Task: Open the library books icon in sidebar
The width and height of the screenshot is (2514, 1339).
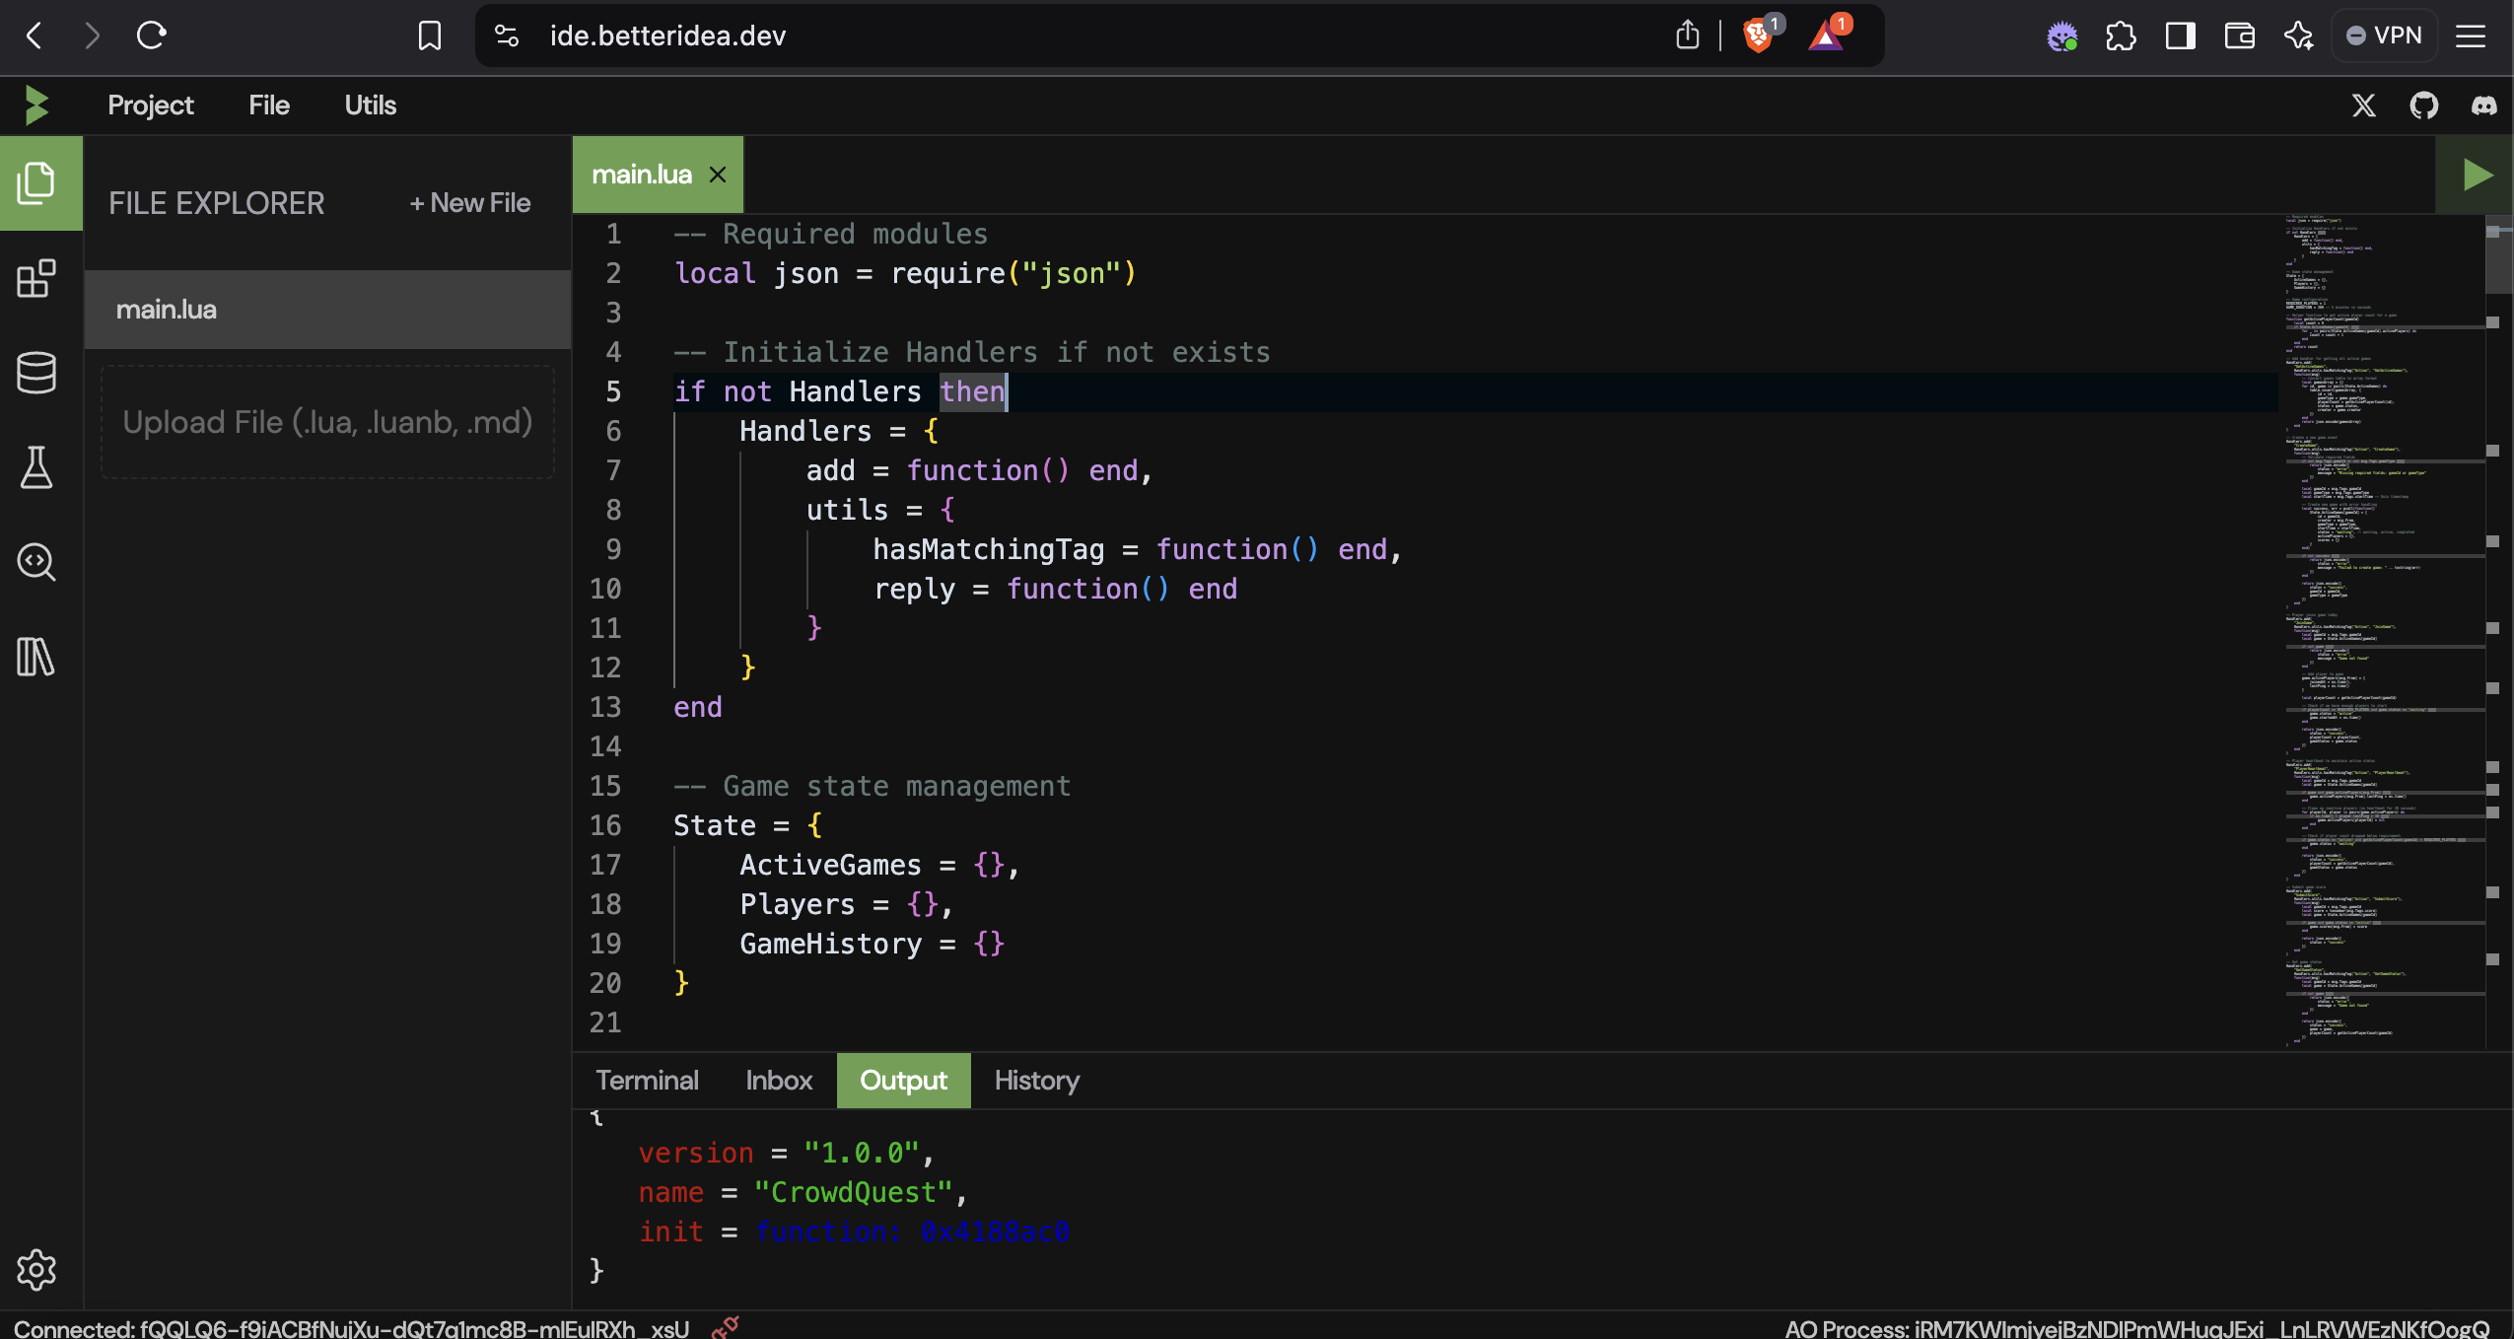Action: click(x=37, y=657)
